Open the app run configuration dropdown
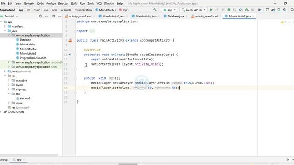 (x=170, y=10)
